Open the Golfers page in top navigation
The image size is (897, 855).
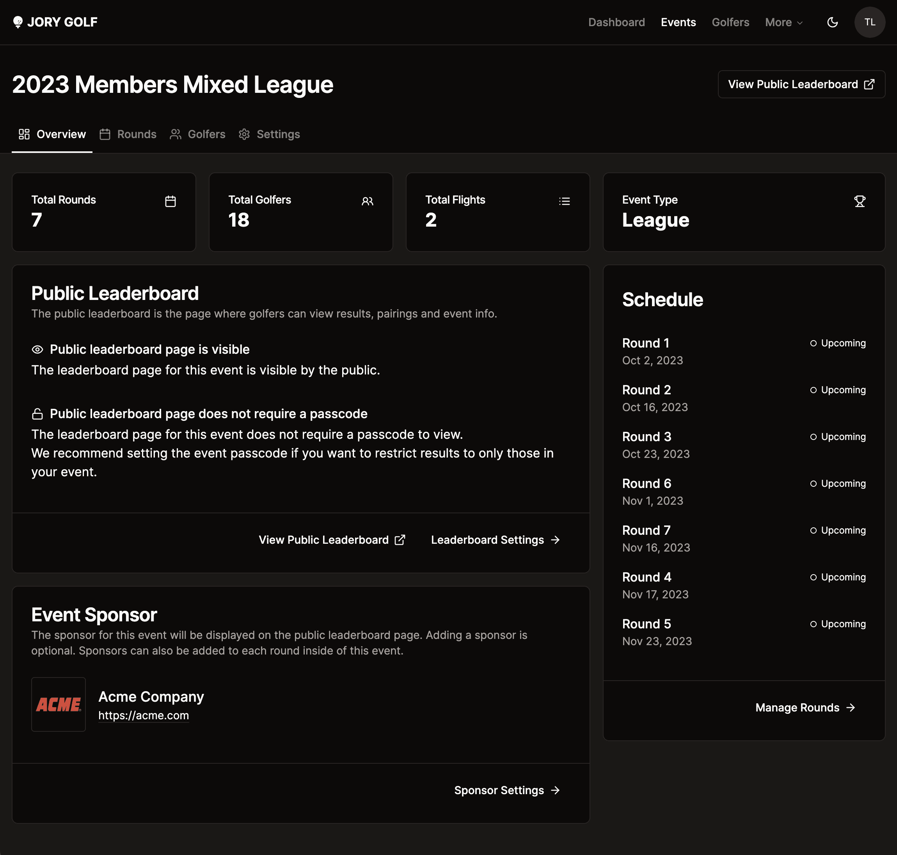730,22
